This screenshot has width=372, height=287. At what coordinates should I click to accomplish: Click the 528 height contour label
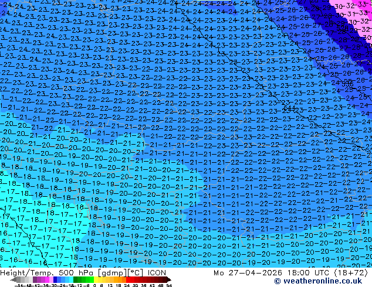point(342,28)
